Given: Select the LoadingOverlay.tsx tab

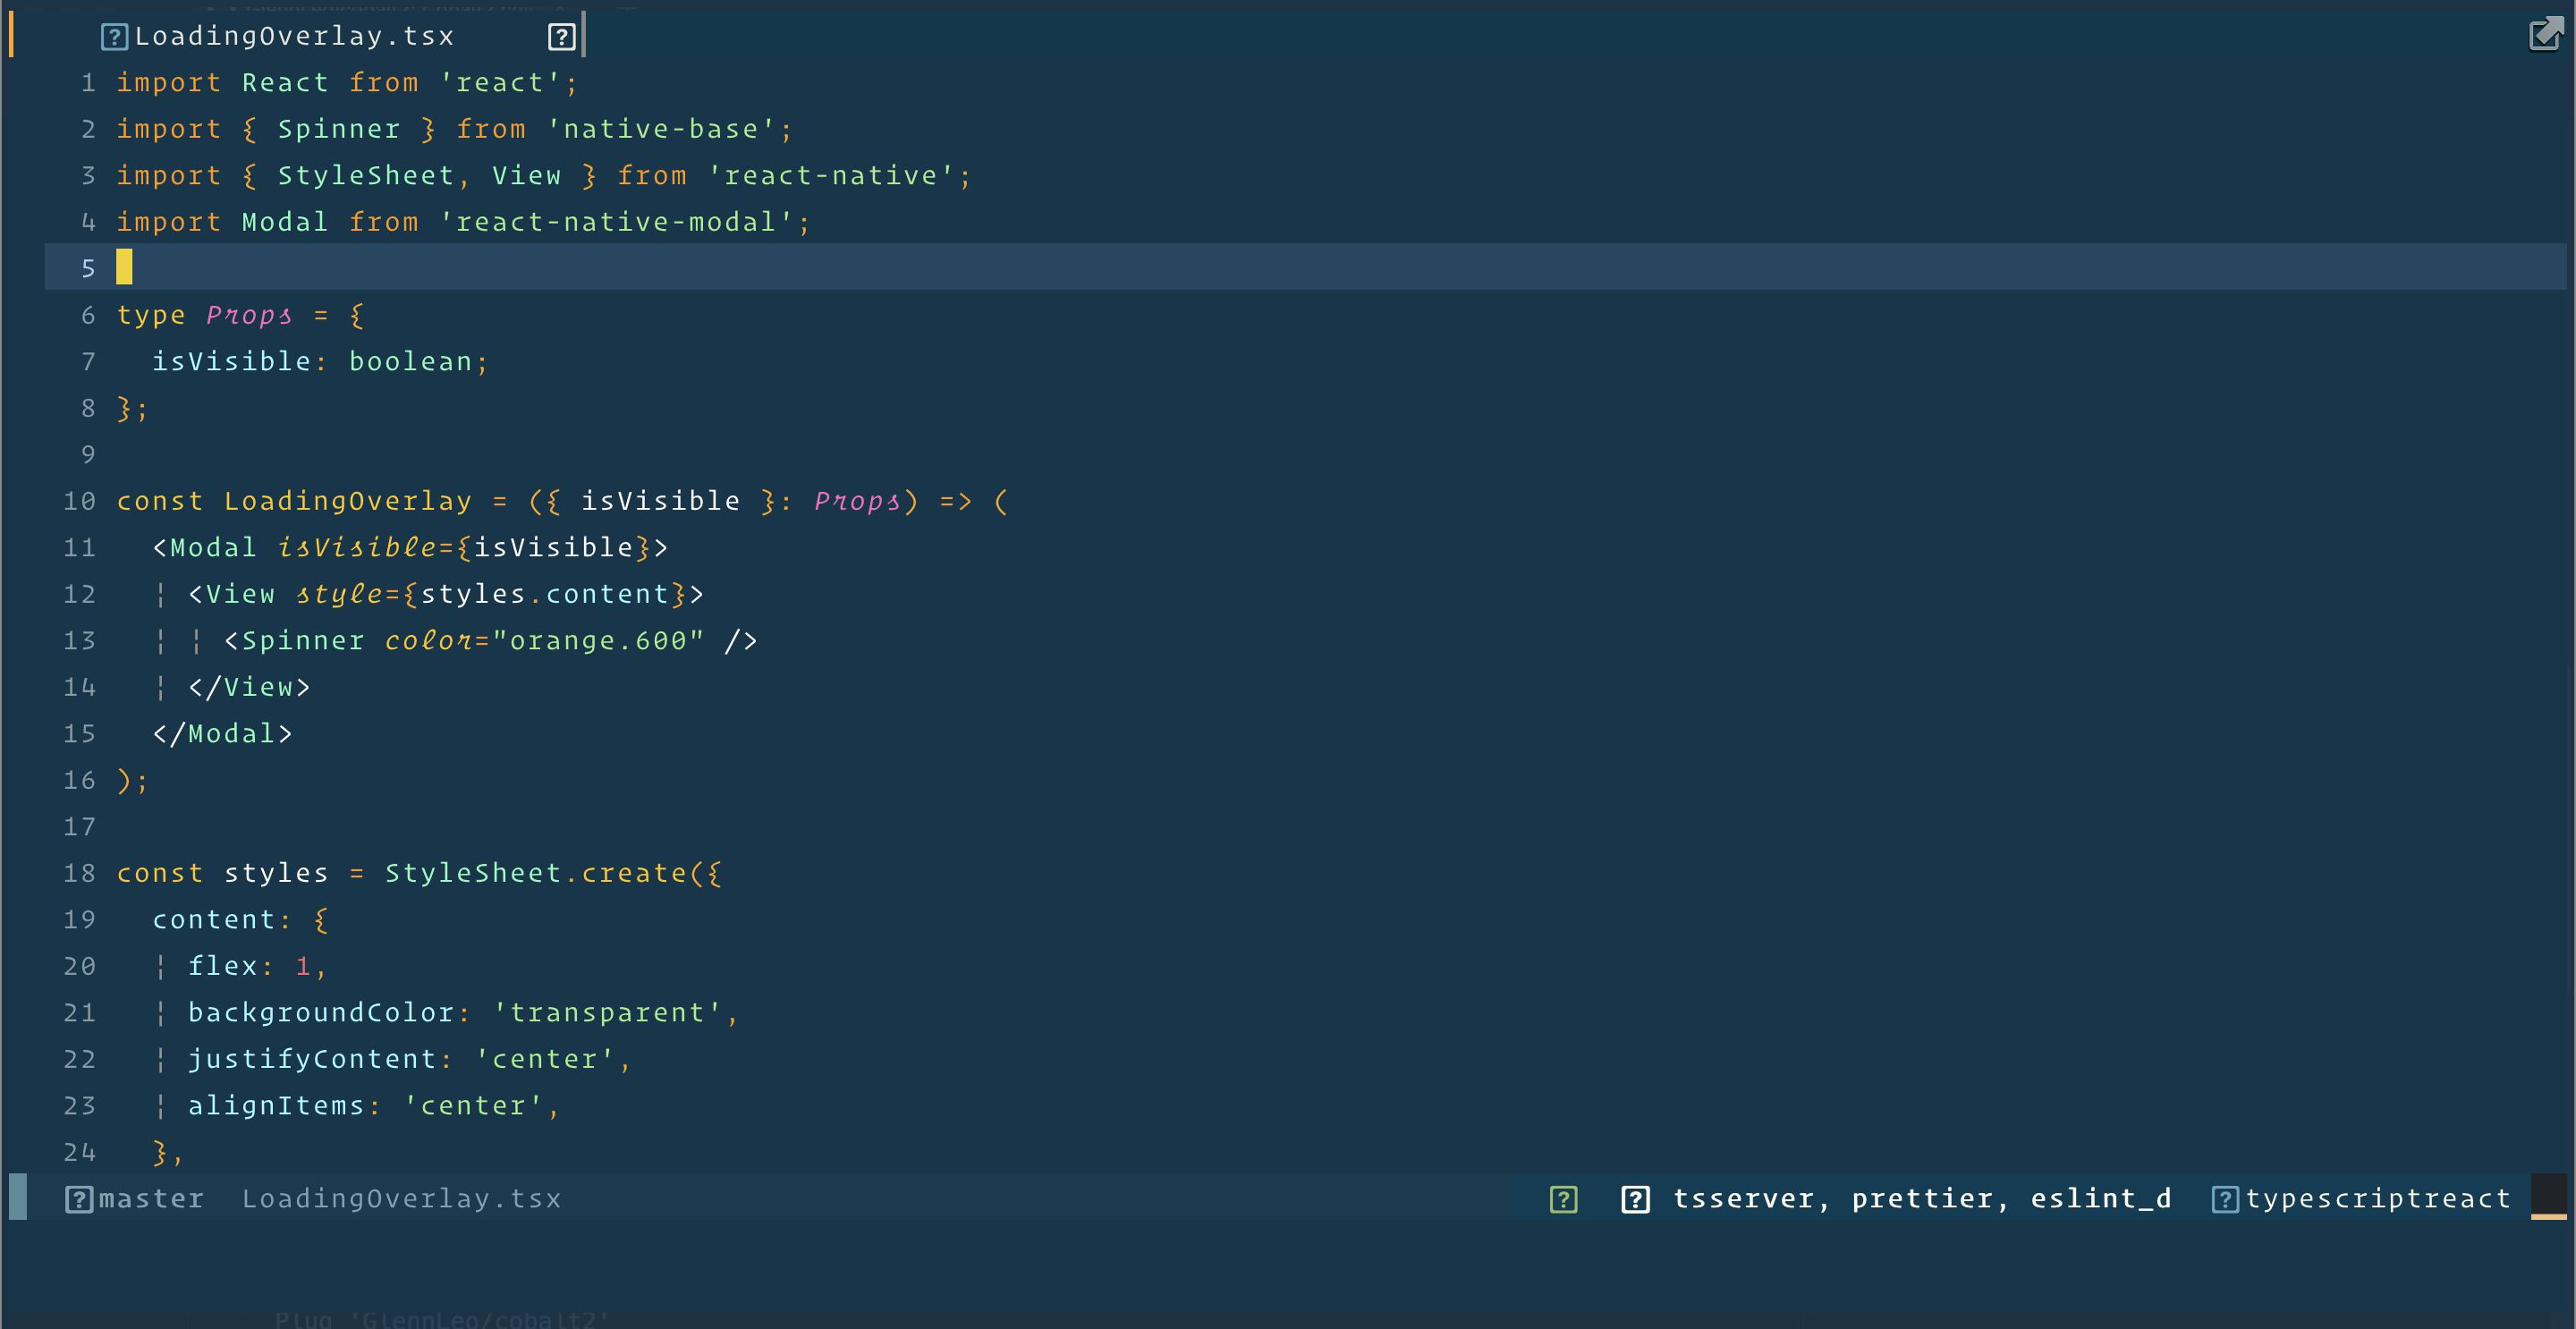Looking at the screenshot, I should point(295,35).
